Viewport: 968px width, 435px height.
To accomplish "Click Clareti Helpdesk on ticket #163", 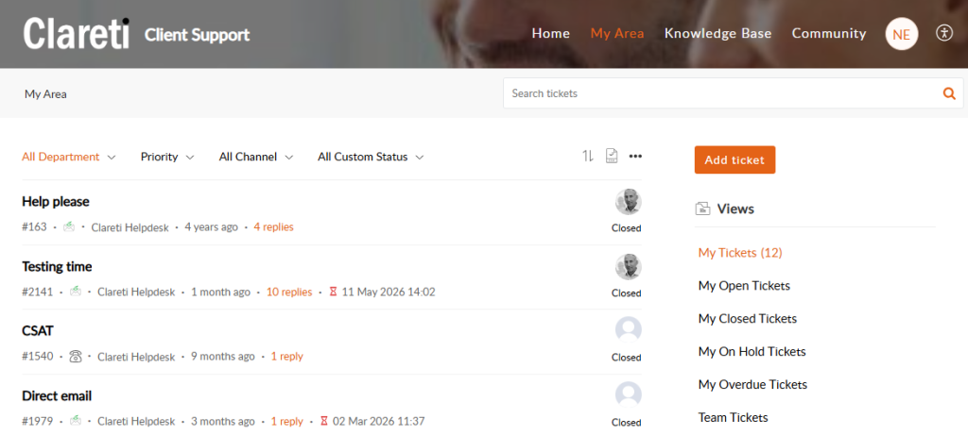I will click(x=130, y=227).
